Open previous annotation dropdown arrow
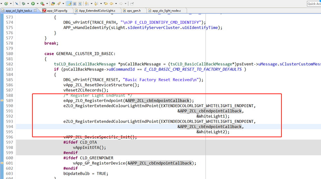 [x=101, y=4]
